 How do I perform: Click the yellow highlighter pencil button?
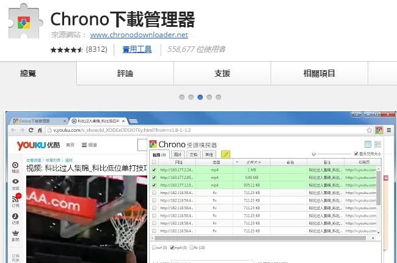225,154
